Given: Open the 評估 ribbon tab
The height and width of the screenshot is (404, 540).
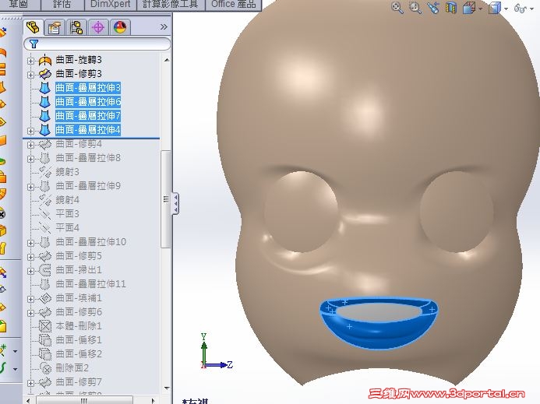Looking at the screenshot, I should coord(62,5).
